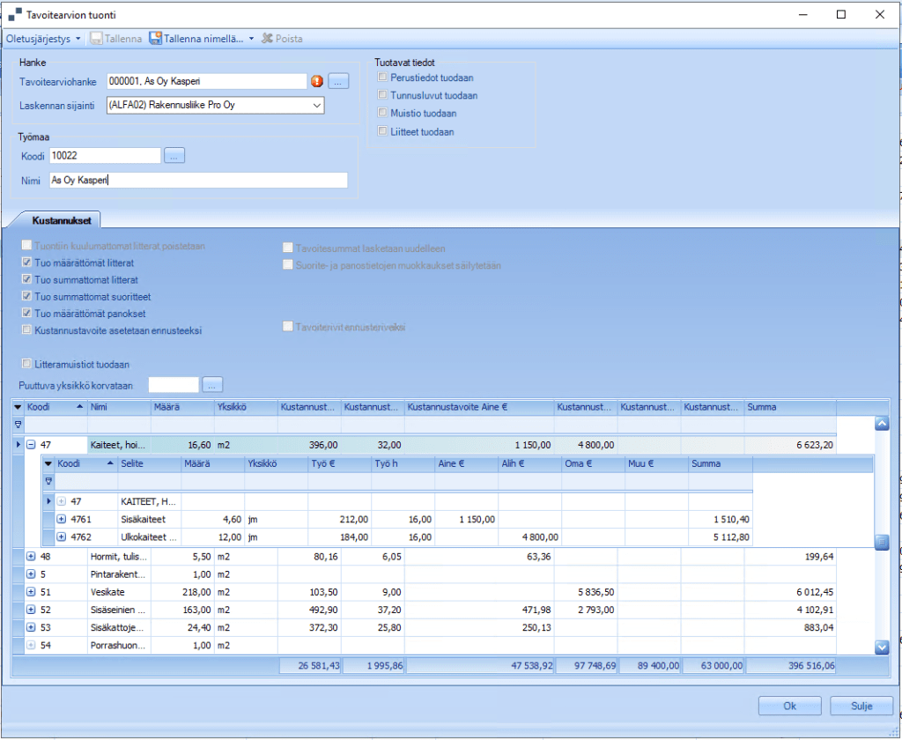Viewport: 902px width, 740px height.
Task: Uncheck Tuo summattomat litterat
Action: tap(26, 279)
